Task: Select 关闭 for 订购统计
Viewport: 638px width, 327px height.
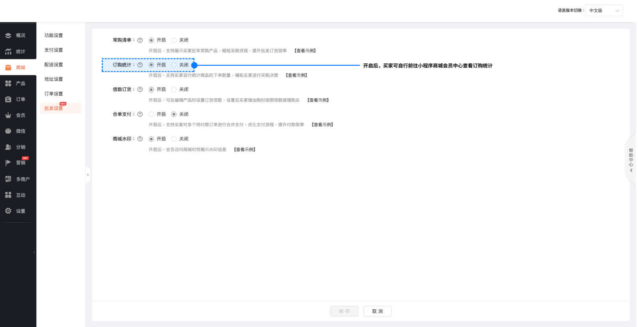Action: point(174,65)
